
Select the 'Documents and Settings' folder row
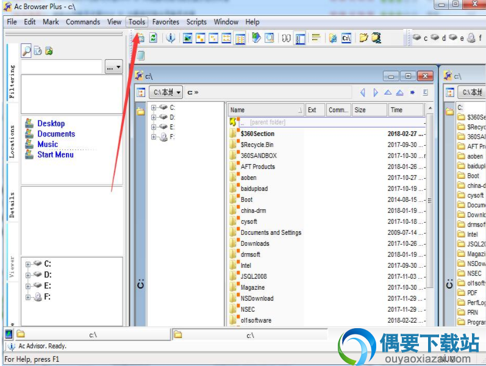pyautogui.click(x=327, y=232)
